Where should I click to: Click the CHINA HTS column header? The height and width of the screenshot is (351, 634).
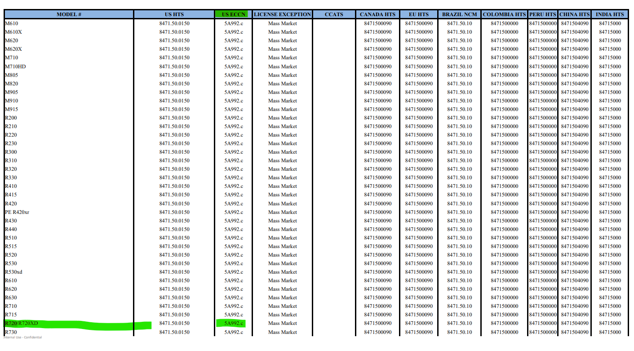[x=574, y=14]
